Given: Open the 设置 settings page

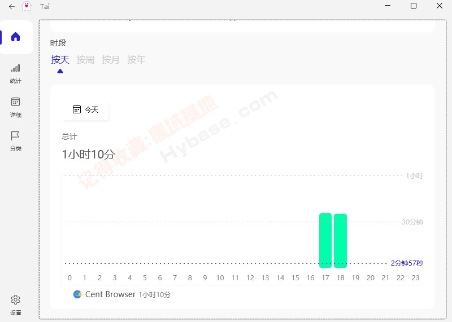Looking at the screenshot, I should click(x=16, y=305).
